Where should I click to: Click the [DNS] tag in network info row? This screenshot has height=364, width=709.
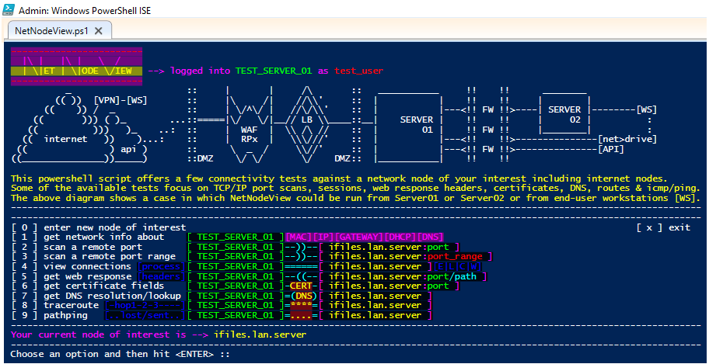[430, 237]
